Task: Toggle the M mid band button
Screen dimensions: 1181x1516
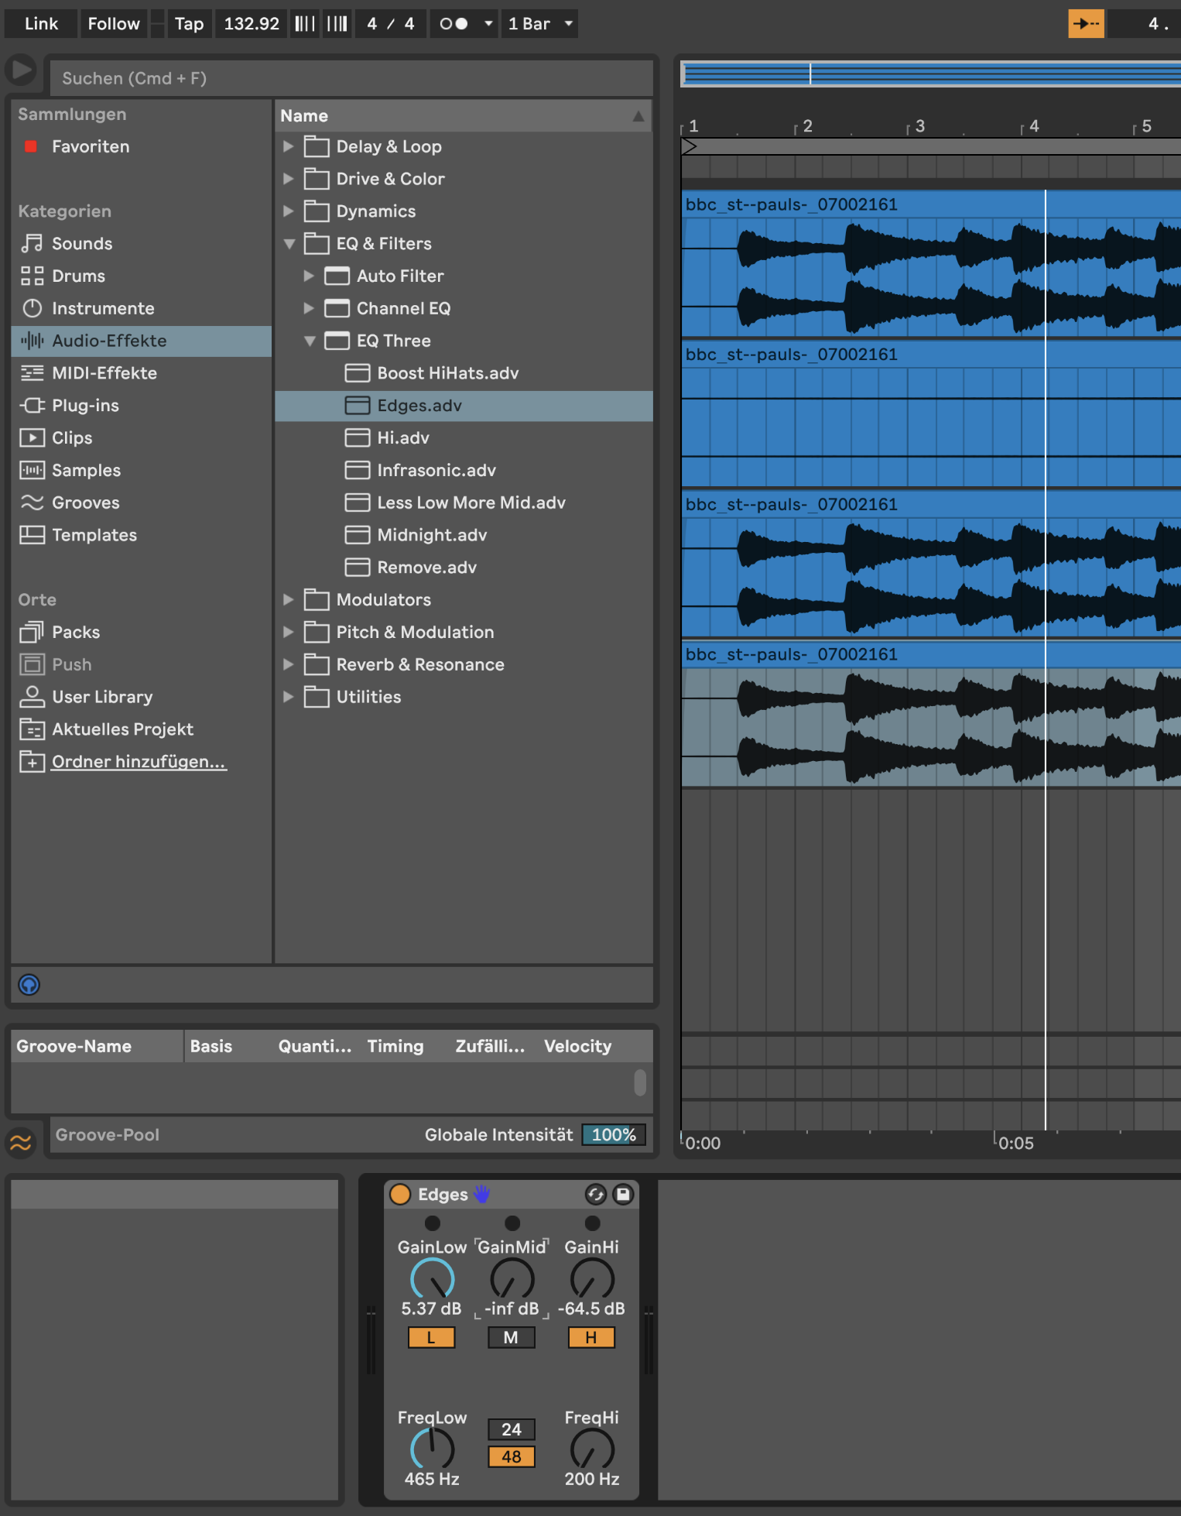Action: [x=511, y=1337]
